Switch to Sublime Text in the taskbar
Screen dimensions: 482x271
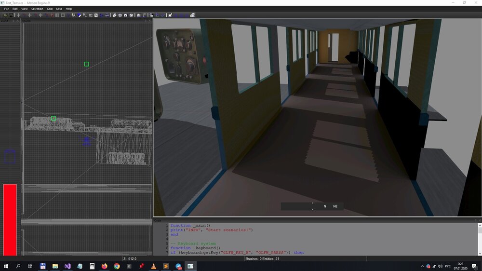[x=166, y=266]
